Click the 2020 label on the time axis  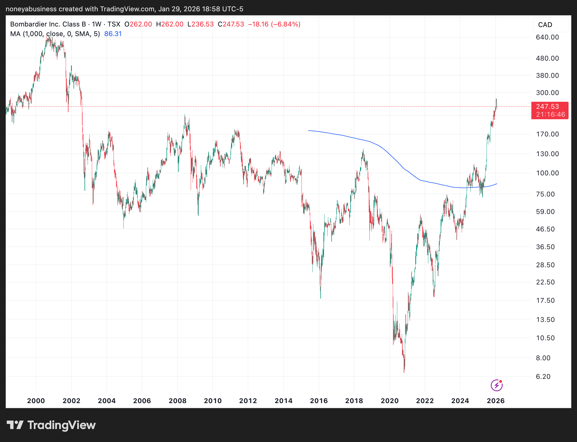pos(389,401)
